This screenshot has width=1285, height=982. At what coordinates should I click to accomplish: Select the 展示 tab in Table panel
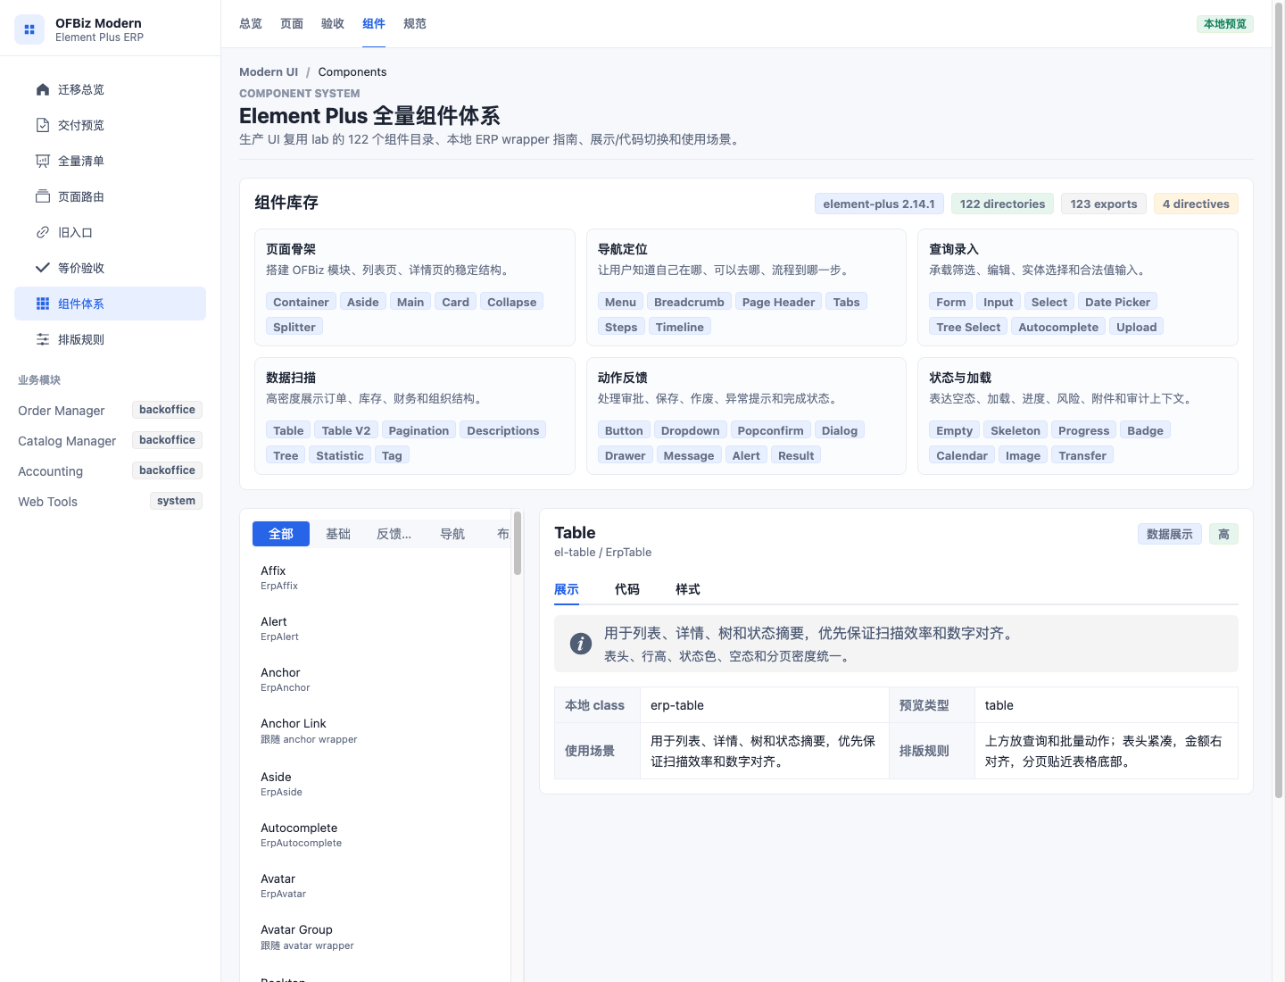(567, 589)
